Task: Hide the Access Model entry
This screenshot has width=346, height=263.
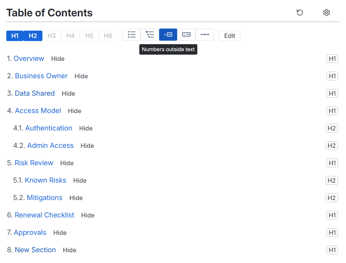Action: click(75, 111)
